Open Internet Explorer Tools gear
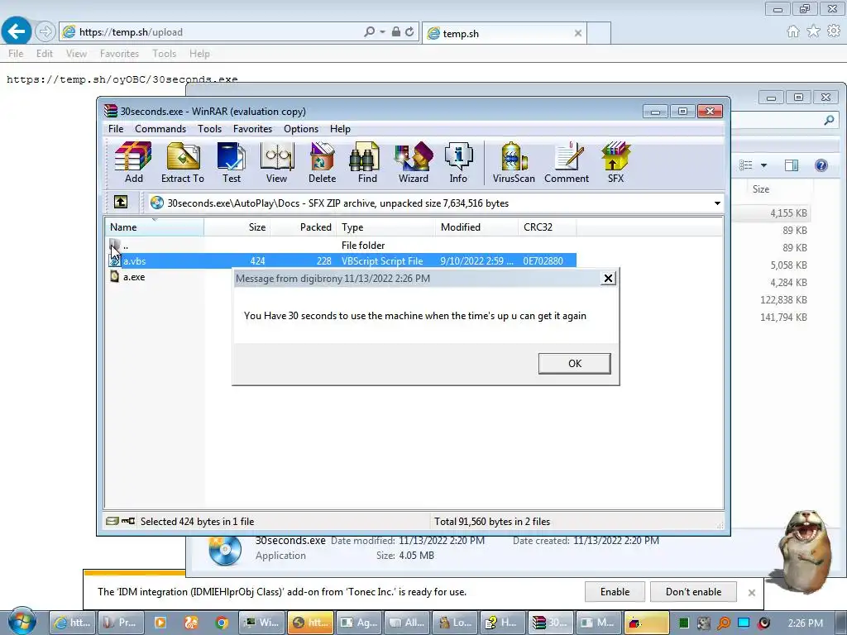 click(834, 31)
